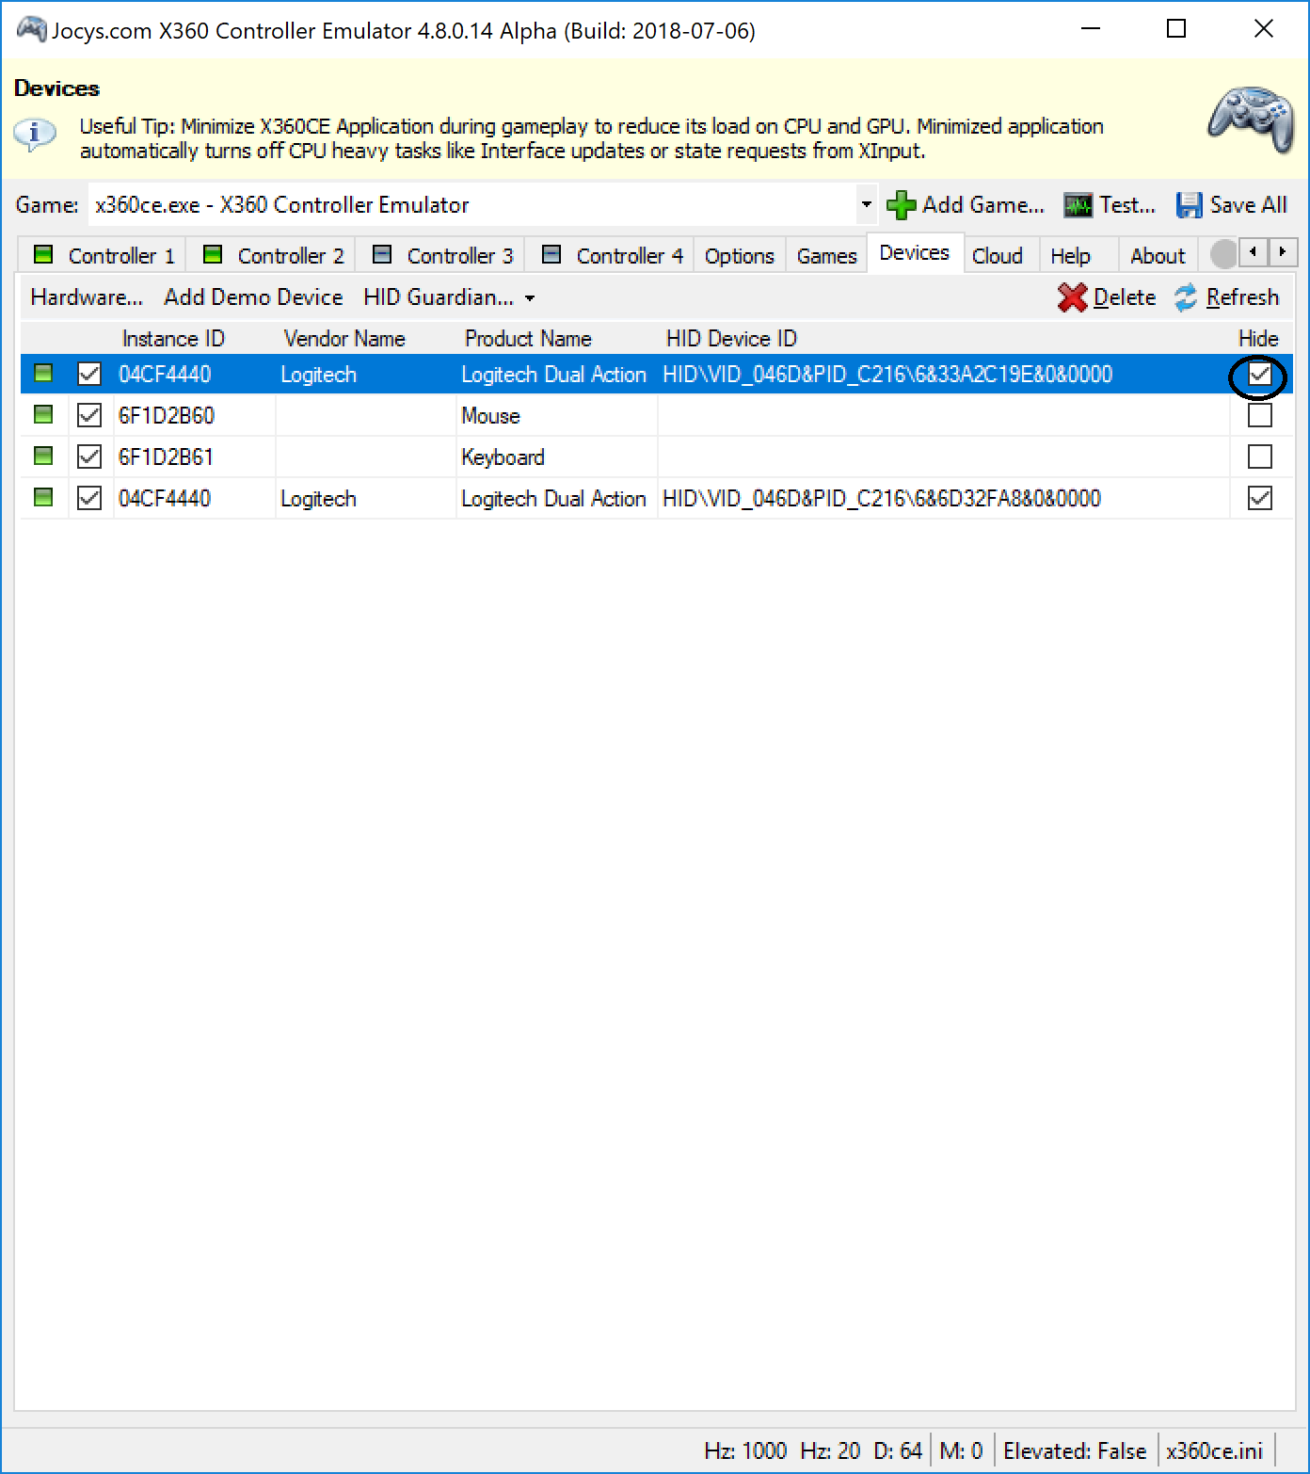The height and width of the screenshot is (1474, 1310).
Task: Switch to the Controller 2 tab
Action: coord(272,255)
